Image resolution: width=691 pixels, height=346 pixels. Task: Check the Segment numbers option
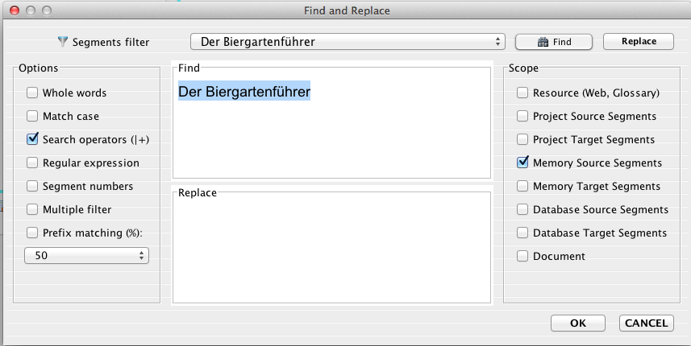click(x=33, y=186)
